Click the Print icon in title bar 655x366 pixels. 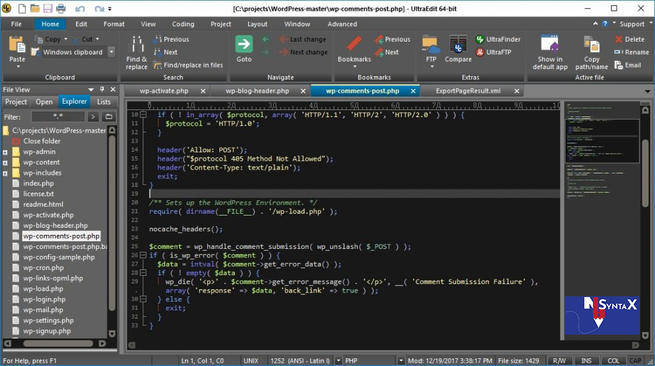point(61,8)
